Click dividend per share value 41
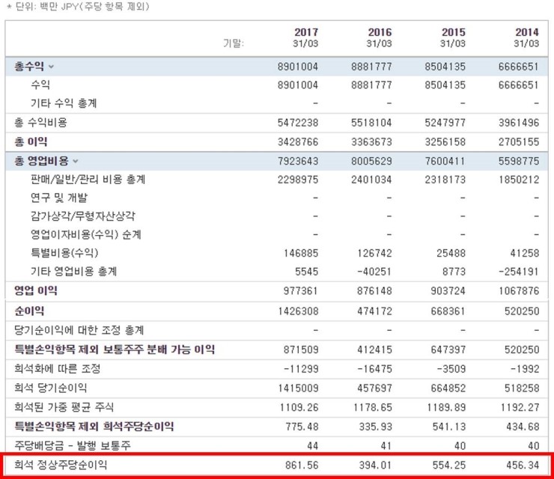 coord(386,446)
